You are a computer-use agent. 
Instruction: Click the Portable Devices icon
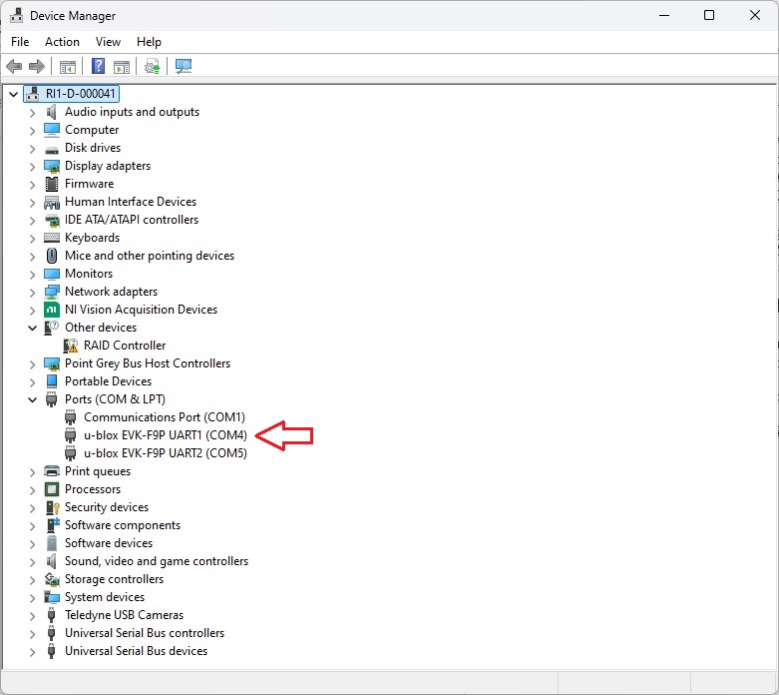[52, 381]
